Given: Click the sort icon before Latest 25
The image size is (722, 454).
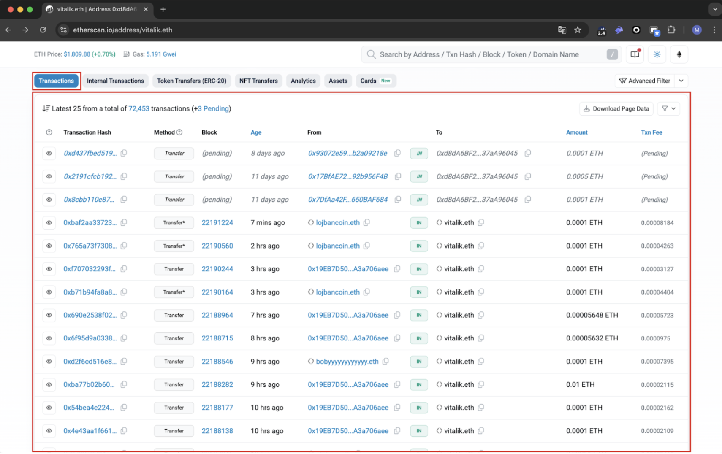Looking at the screenshot, I should coord(46,108).
